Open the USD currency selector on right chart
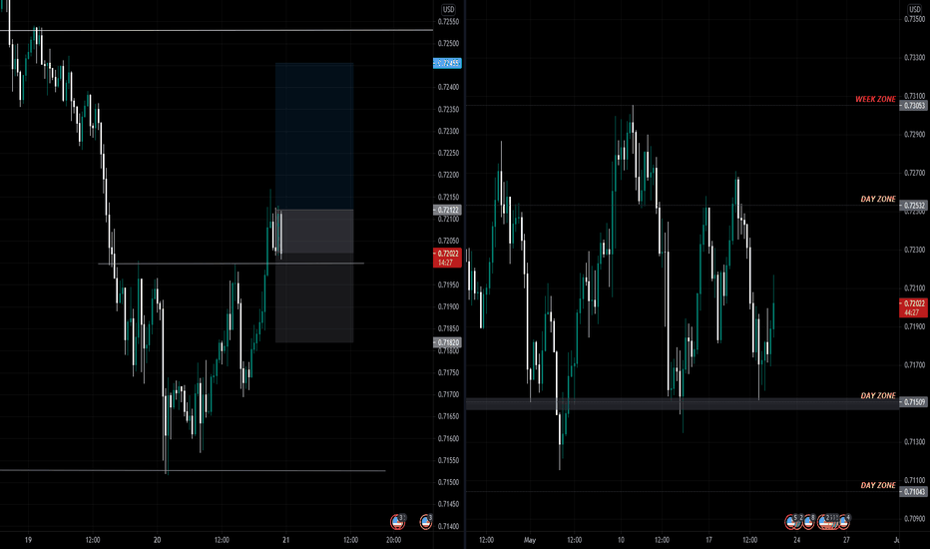This screenshot has width=930, height=549. tap(915, 9)
